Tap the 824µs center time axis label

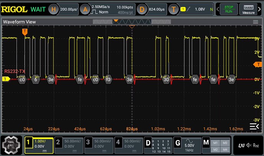click(132, 129)
